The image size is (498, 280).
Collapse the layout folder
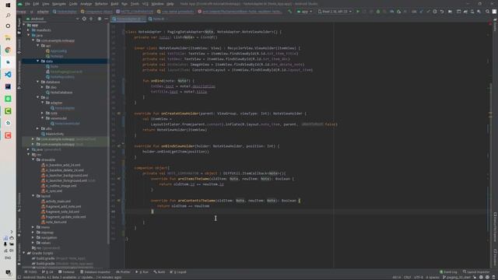click(33, 196)
